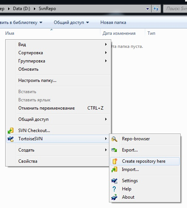187x208 pixels.
Task: Click the SVN Checkout icon
Action: click(11, 131)
